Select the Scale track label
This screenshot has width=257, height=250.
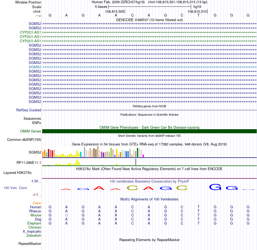pyautogui.click(x=37, y=7)
